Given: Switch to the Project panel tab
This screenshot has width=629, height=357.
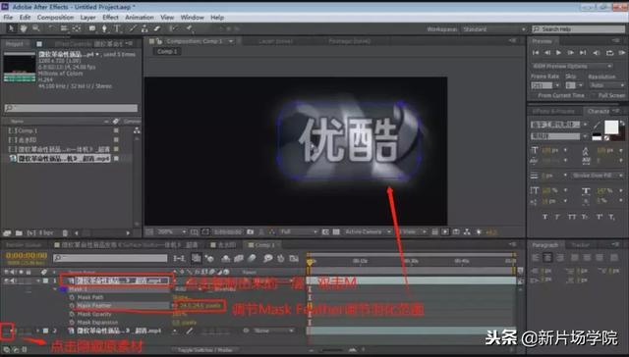Looking at the screenshot, I should pyautogui.click(x=15, y=43).
